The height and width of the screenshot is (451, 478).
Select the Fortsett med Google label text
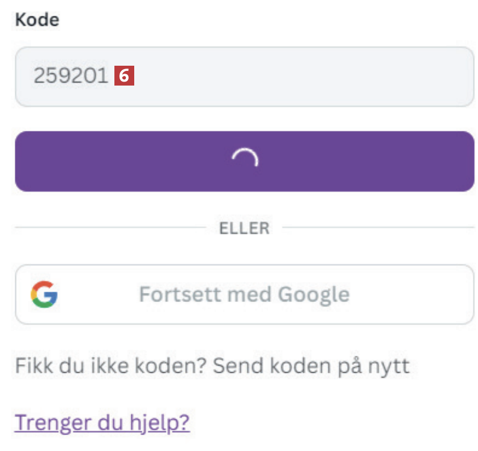(x=244, y=295)
